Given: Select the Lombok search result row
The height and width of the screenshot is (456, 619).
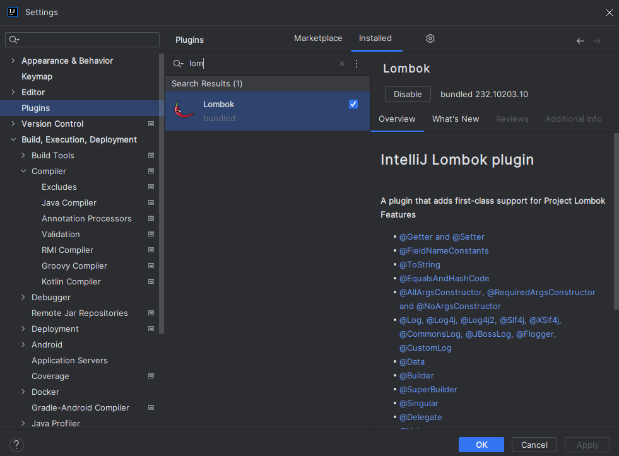Looking at the screenshot, I should click(268, 111).
